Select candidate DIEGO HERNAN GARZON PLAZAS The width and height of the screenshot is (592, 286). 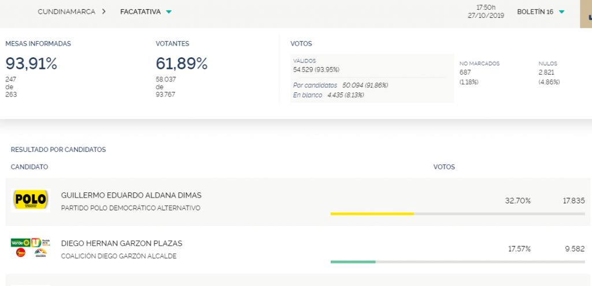pyautogui.click(x=121, y=244)
